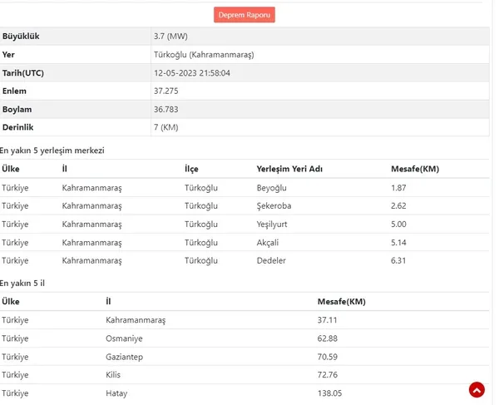The width and height of the screenshot is (499, 405).
Task: Click the Boylam value 36.783
Action: 166,110
